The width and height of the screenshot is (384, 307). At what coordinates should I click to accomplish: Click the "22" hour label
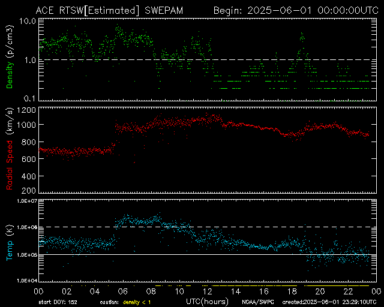pyautogui.click(x=348, y=291)
